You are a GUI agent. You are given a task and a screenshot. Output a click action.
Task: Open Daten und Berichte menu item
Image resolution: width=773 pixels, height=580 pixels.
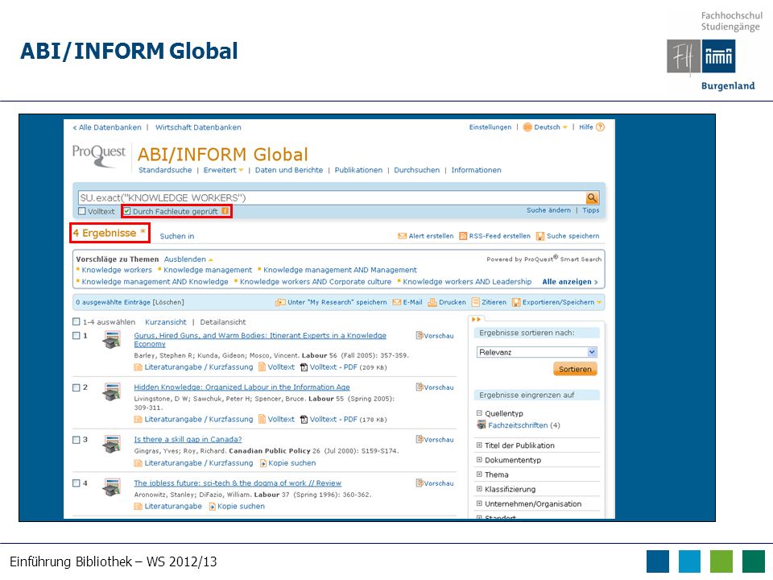289,170
